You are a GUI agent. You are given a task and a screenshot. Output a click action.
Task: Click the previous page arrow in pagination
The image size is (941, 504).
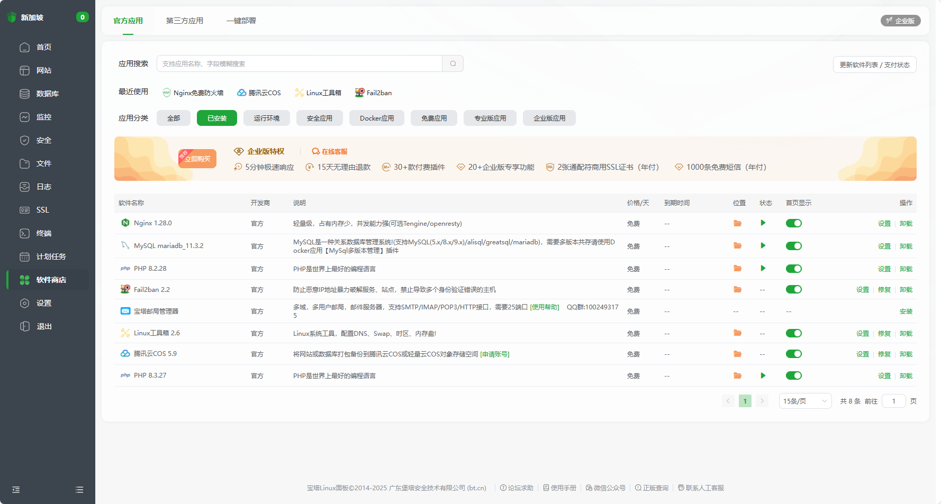click(728, 401)
